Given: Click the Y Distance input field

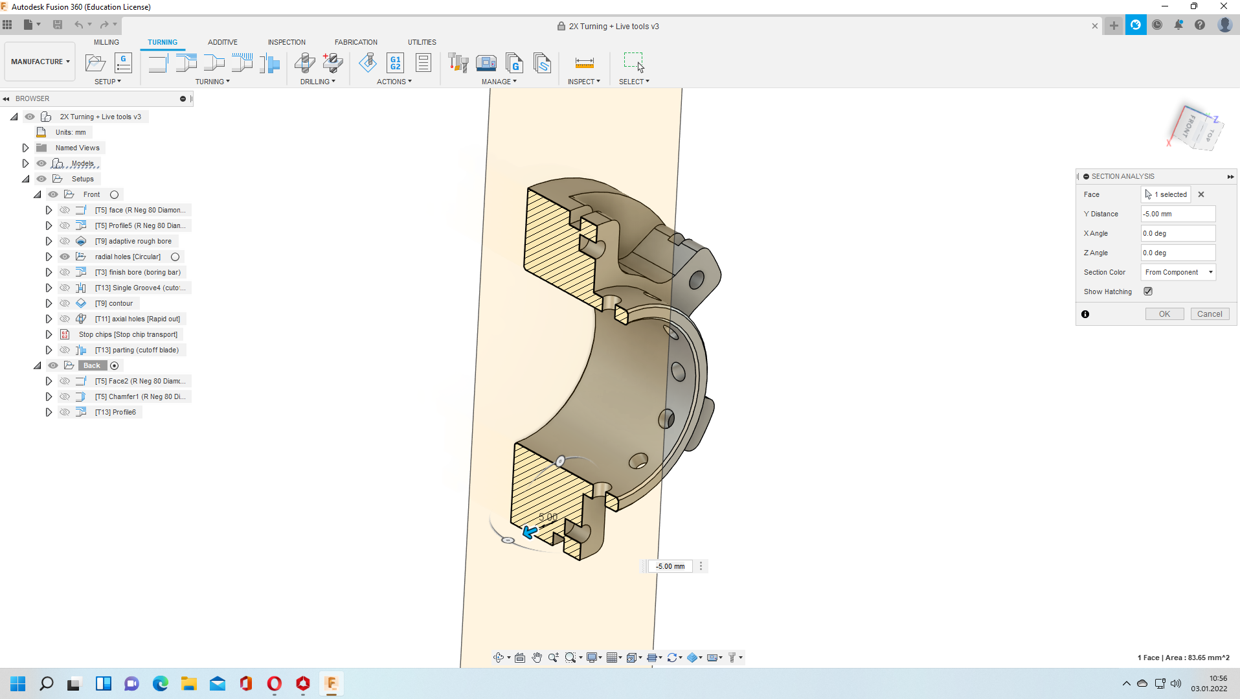Looking at the screenshot, I should click(x=1177, y=214).
